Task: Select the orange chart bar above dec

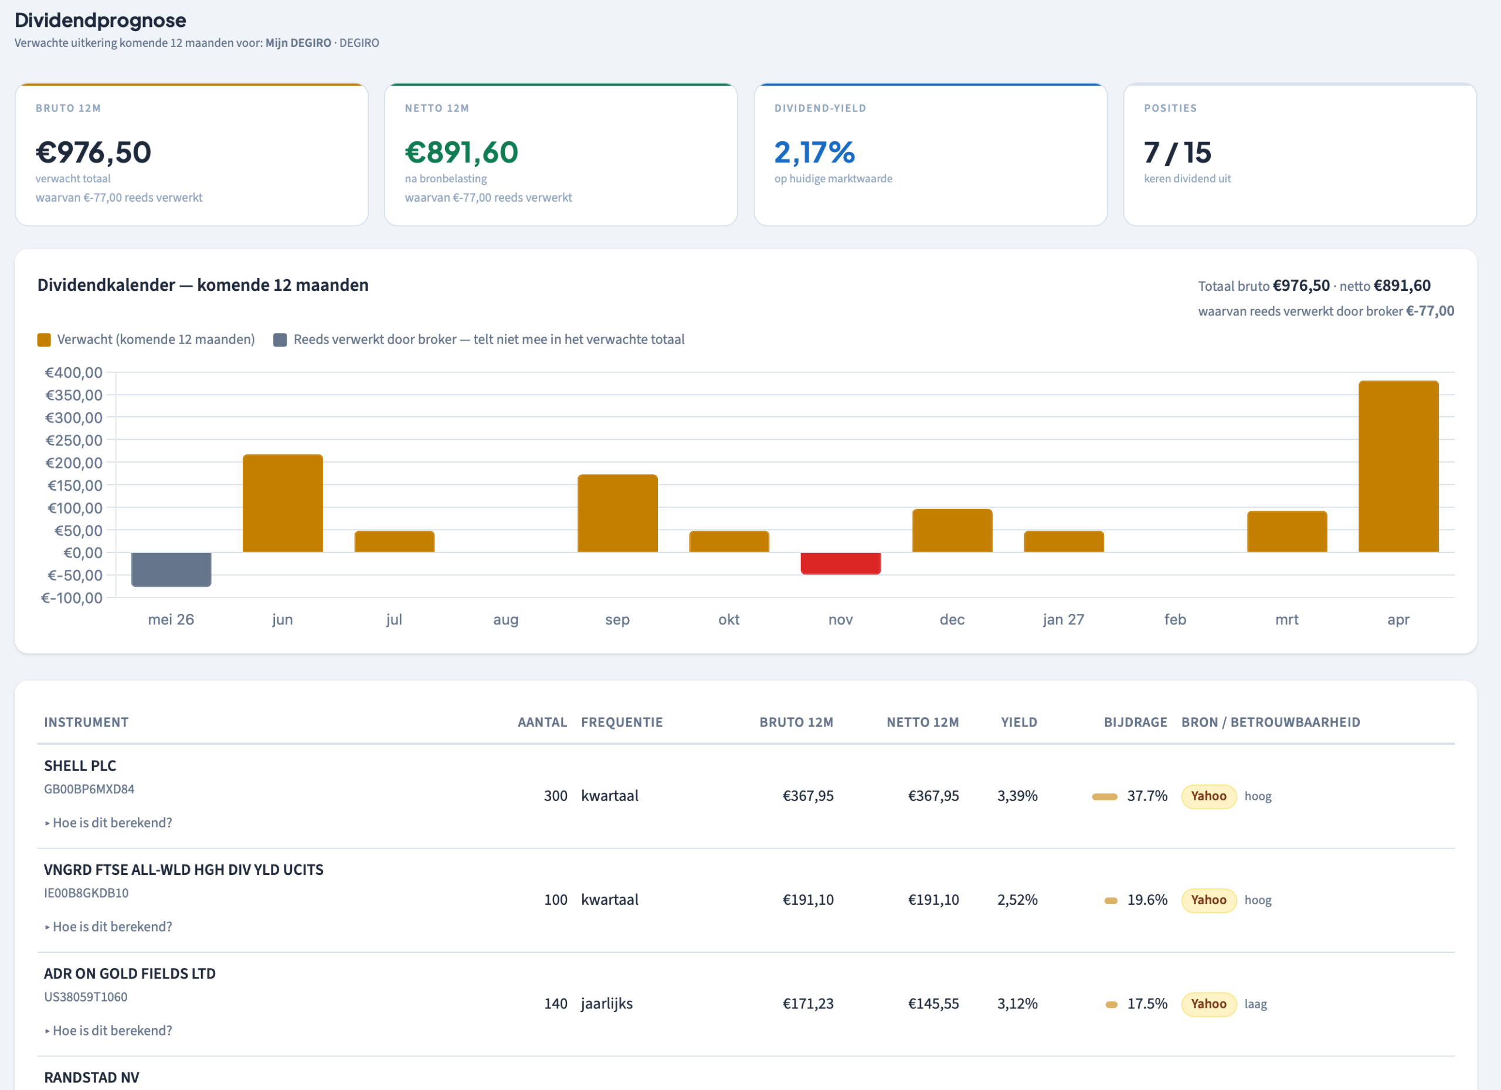Action: [x=952, y=530]
